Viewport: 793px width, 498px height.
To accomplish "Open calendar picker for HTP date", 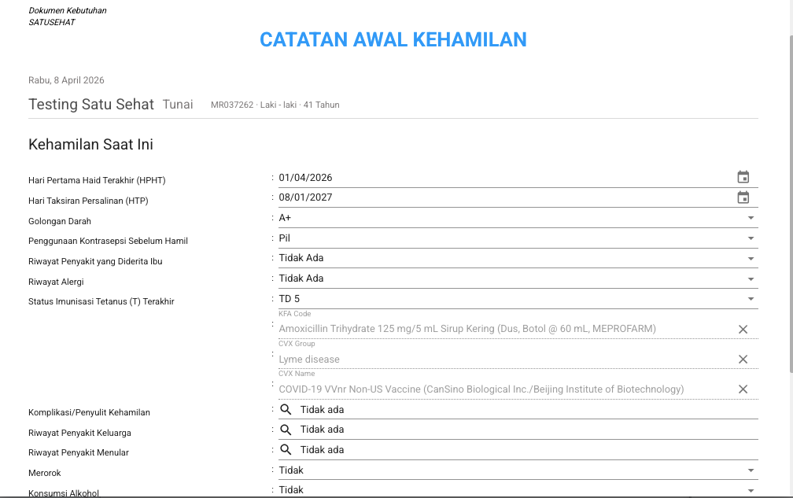I will pos(743,197).
